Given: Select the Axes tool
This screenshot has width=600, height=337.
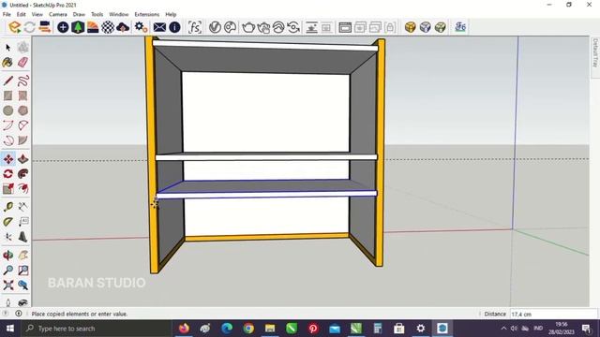Looking at the screenshot, I should (x=8, y=237).
